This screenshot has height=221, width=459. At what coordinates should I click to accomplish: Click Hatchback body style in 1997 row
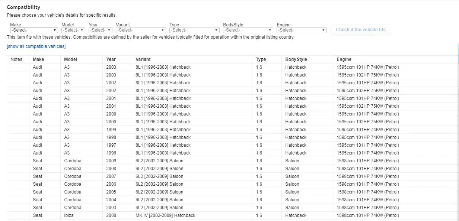pos(296,145)
